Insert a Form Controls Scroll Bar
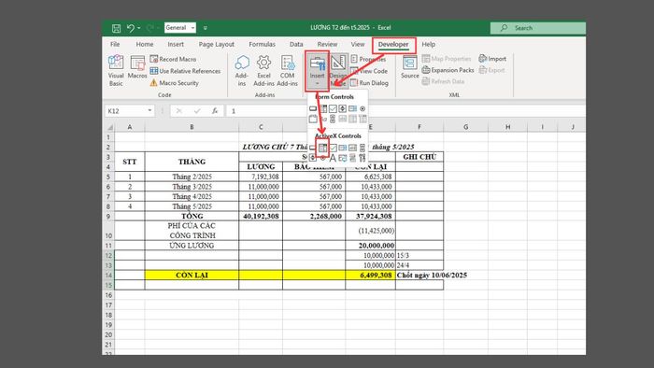654x368 pixels. [x=333, y=119]
